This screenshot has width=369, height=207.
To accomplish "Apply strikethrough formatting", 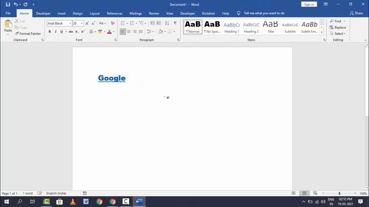I will pyautogui.click(x=70, y=32).
